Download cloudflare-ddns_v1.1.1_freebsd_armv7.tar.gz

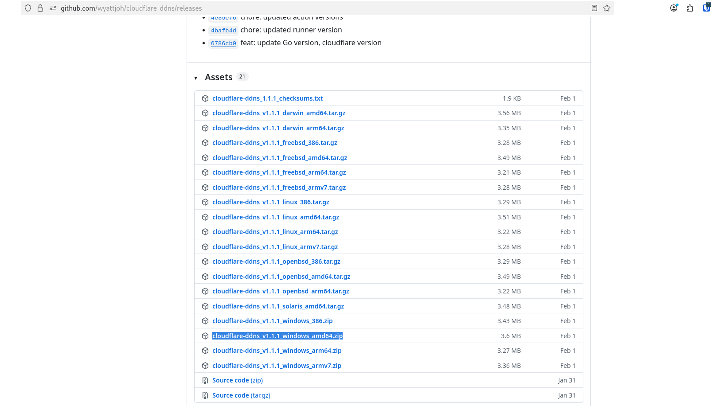(x=279, y=187)
